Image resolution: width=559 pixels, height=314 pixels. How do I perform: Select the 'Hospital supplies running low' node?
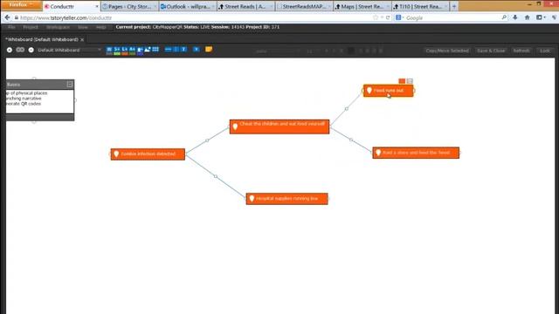(x=286, y=199)
